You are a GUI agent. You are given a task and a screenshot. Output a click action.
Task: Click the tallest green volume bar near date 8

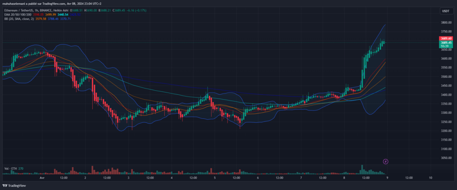[362, 170]
